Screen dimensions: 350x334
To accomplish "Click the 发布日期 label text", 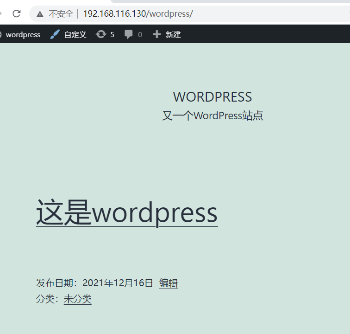I will click(54, 283).
